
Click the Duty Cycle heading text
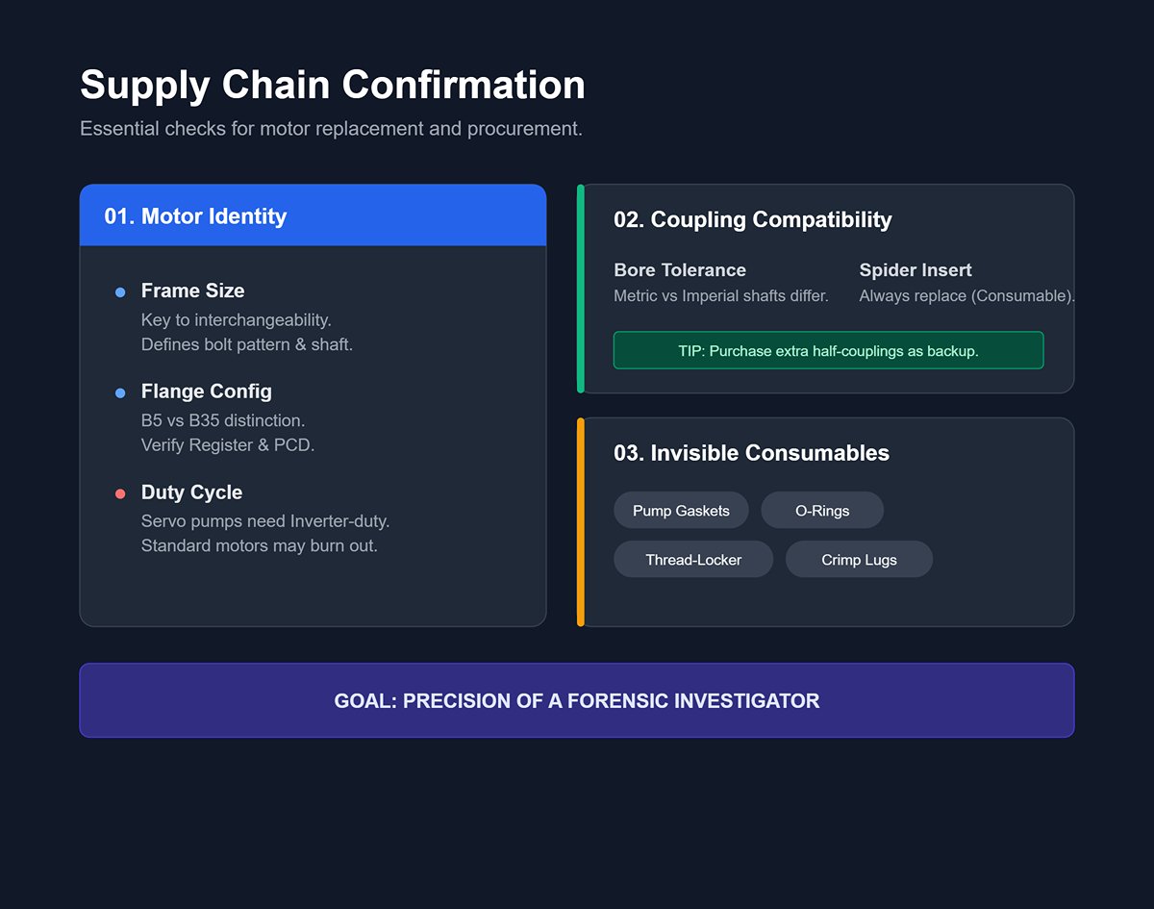click(191, 492)
